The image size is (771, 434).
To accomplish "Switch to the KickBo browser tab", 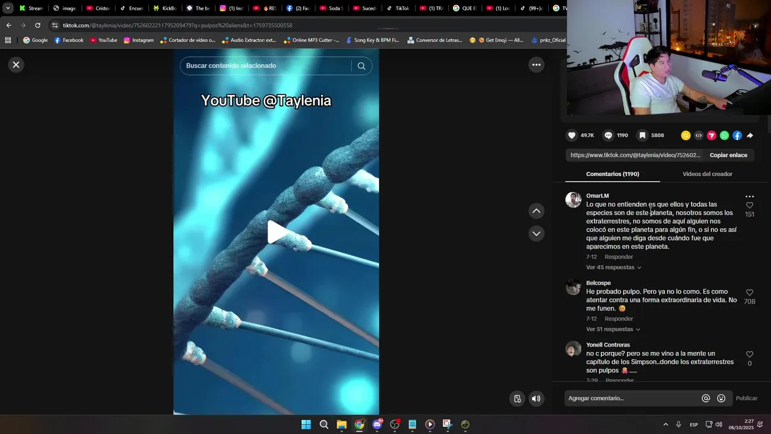I will [x=164, y=8].
